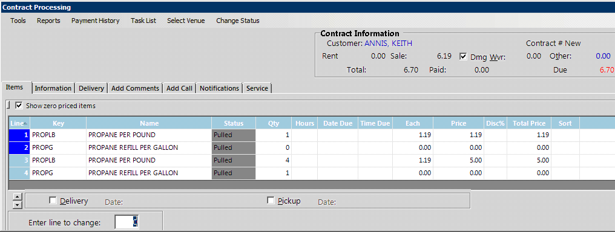Image resolution: width=615 pixels, height=232 pixels.
Task: Open the Change Status menu
Action: 238,21
